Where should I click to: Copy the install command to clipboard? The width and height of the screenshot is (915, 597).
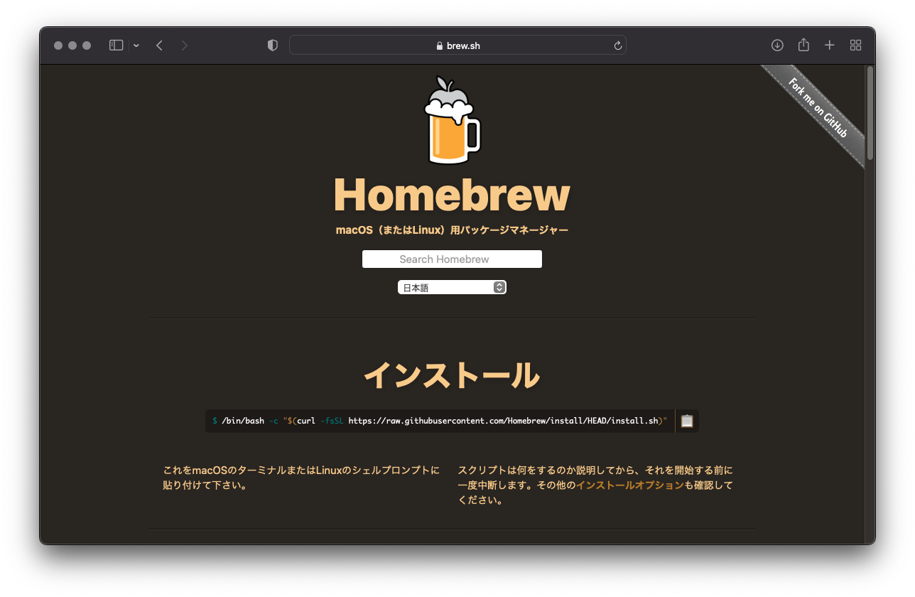[686, 420]
